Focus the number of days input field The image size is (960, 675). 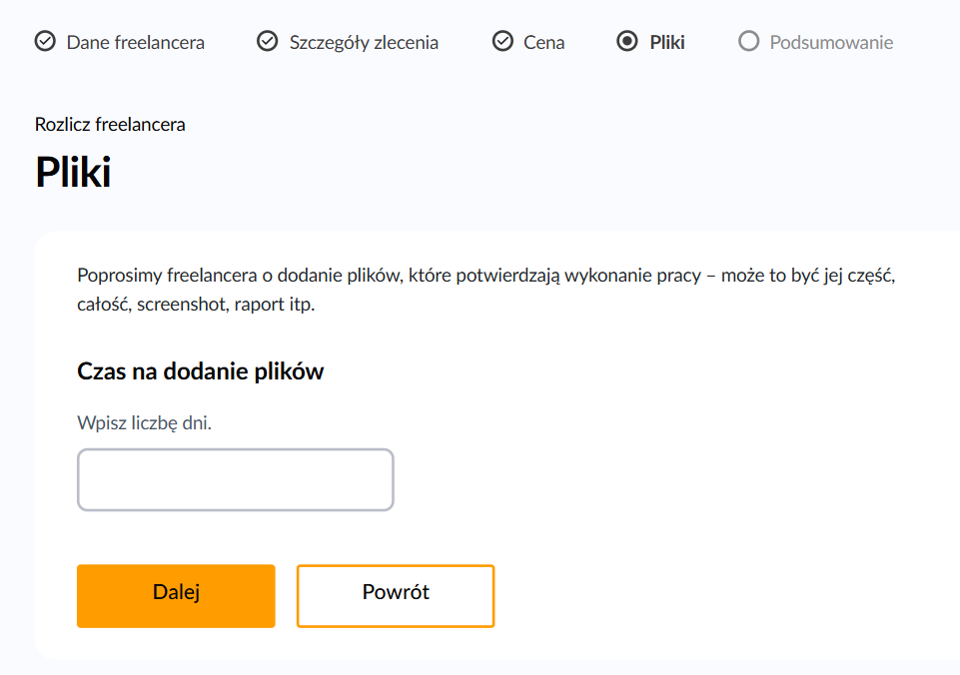[x=235, y=480]
